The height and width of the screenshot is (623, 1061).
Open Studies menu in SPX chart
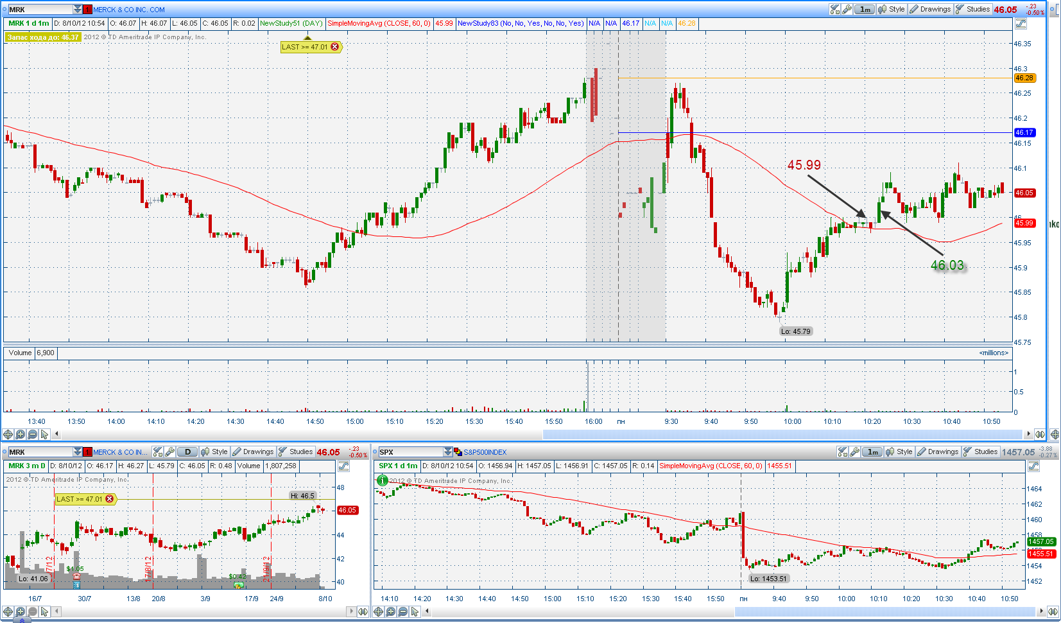tap(981, 452)
